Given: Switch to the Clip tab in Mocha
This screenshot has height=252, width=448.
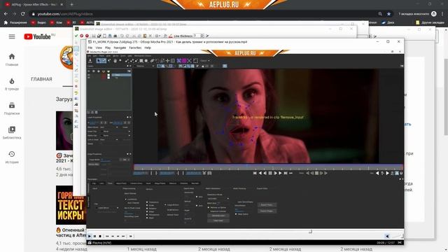Looking at the screenshot, I should tap(94, 183).
